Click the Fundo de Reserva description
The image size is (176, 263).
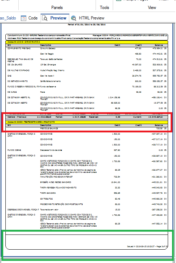[x=48, y=87]
